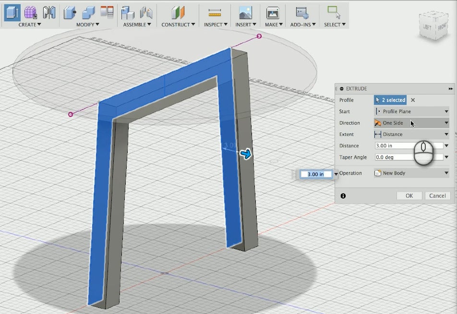Open the Start dropdown showing Profile Plane

(411, 111)
